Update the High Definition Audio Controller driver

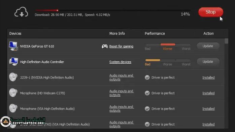(208, 62)
